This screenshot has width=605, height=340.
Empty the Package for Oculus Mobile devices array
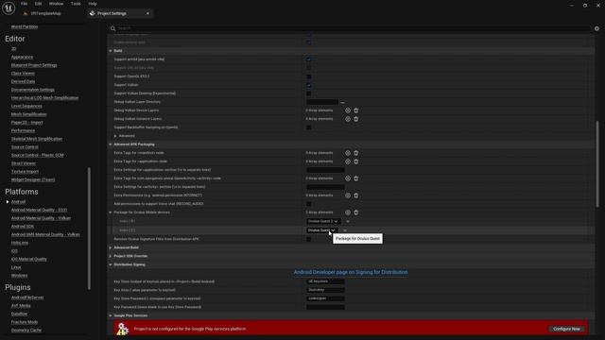click(355, 212)
